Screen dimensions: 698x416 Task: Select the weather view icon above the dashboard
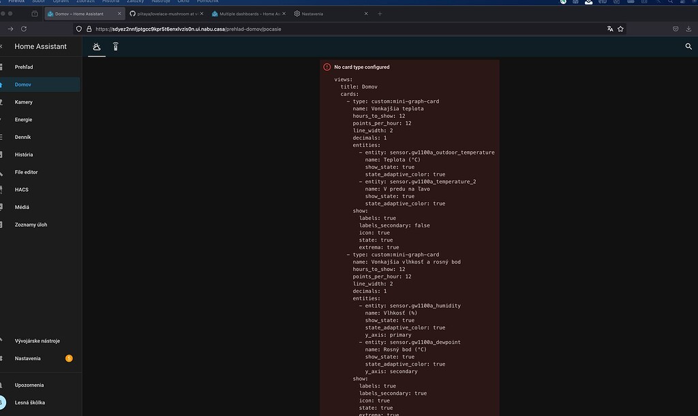(95, 46)
